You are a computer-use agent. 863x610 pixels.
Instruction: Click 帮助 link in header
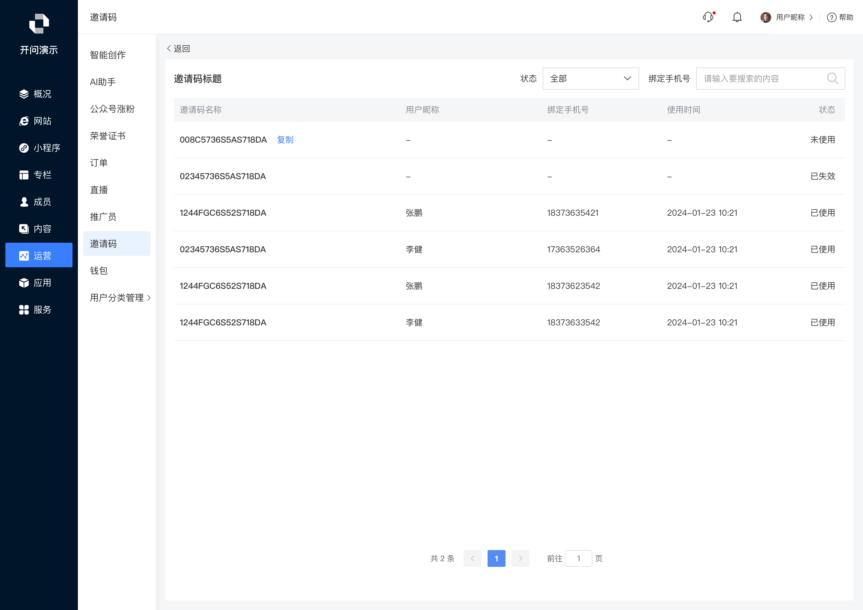[846, 17]
